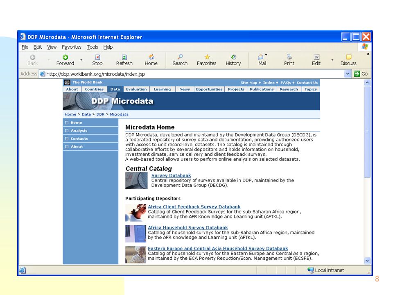Show more toolbar buttons chevron
The height and width of the screenshot is (295, 393).
pyautogui.click(x=368, y=54)
